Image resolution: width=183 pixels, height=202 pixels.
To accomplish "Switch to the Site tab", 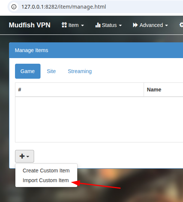I will pos(51,71).
